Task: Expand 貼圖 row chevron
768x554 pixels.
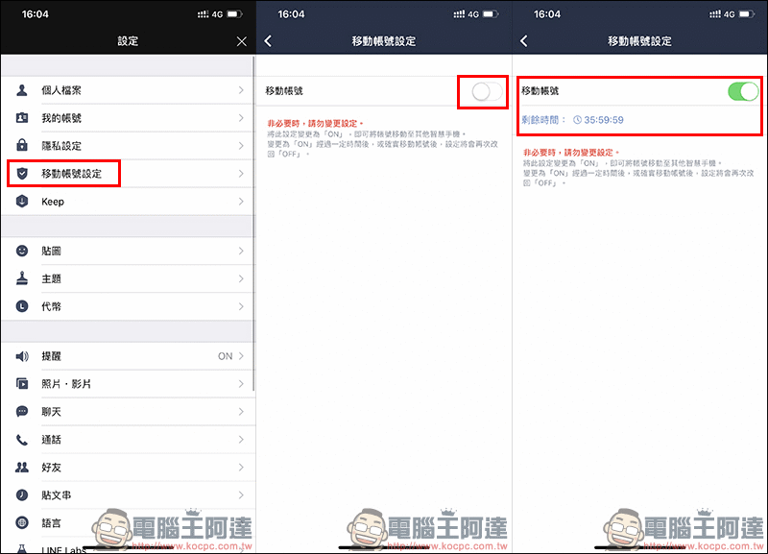Action: 241,251
